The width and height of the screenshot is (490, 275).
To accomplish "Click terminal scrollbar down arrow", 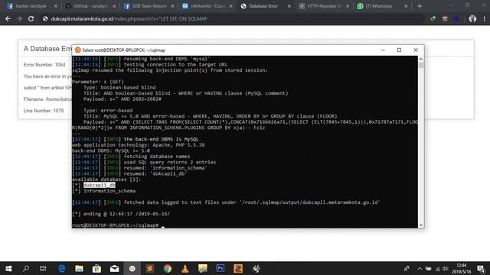I will 421,225.
